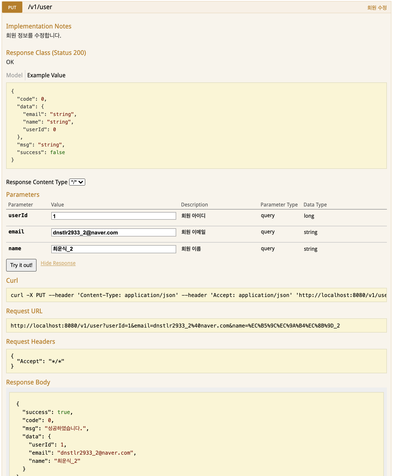The width and height of the screenshot is (393, 476).
Task: Click the name value input field
Action: [x=113, y=249]
